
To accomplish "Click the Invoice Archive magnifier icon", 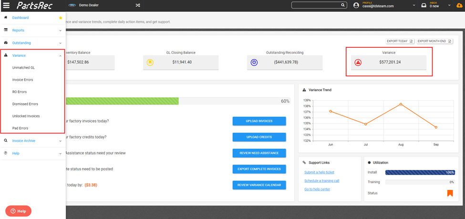I will 6,141.
